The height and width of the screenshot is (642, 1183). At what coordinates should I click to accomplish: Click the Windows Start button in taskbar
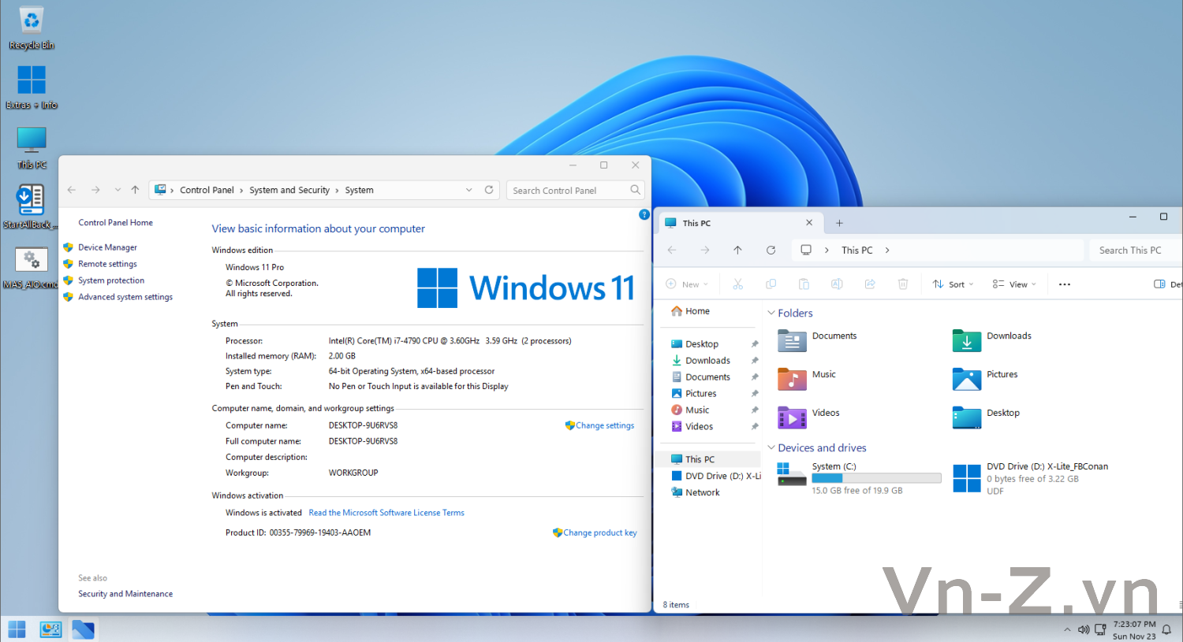17,629
